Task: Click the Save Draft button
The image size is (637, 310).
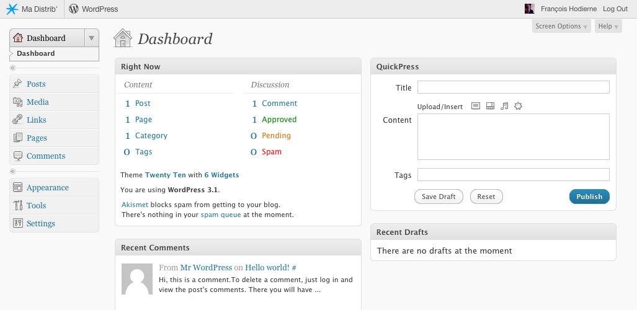Action: click(439, 197)
